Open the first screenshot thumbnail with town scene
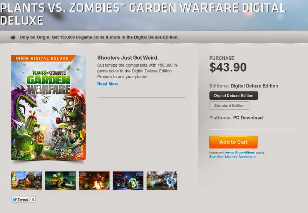The height and width of the screenshot is (213, 308). tap(27, 181)
